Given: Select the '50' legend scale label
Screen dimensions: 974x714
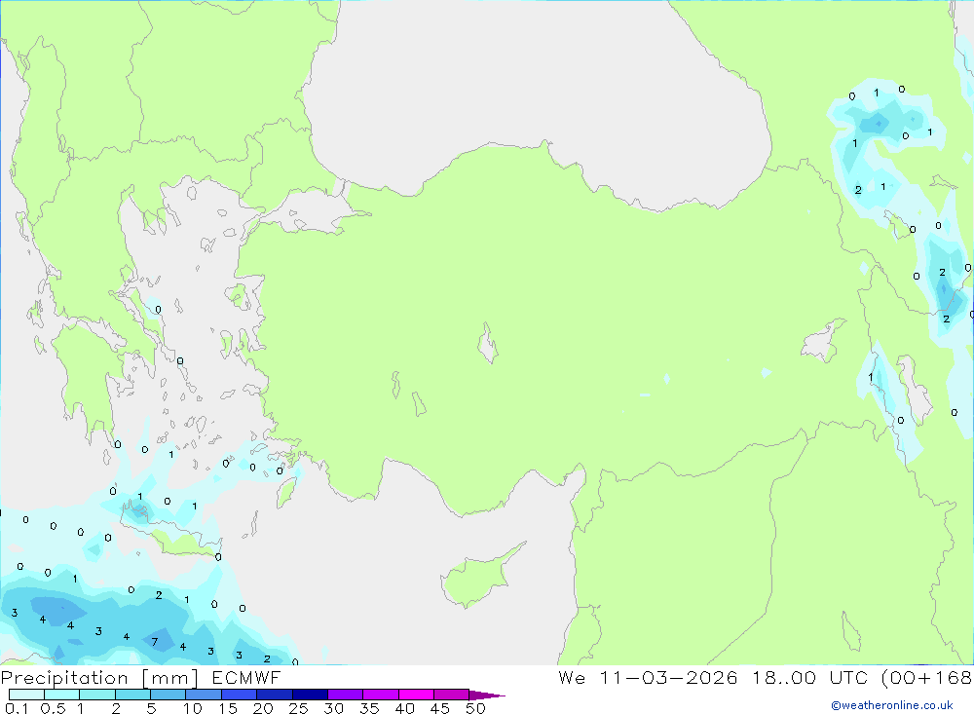Looking at the screenshot, I should 476,708.
